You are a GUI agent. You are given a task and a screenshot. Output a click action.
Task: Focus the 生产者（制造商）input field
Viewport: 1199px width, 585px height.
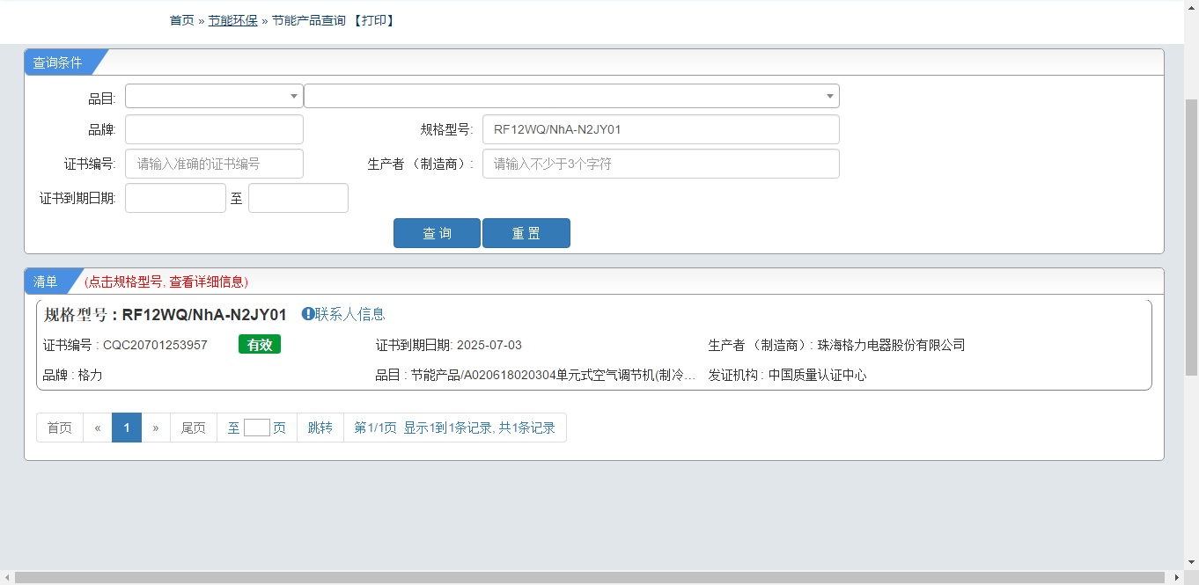[x=660, y=164]
